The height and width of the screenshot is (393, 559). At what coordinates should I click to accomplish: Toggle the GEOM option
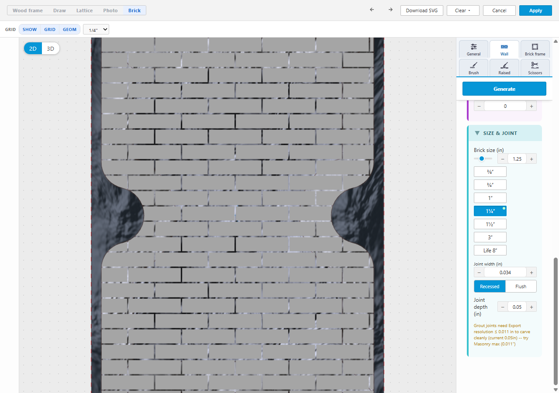coord(69,30)
